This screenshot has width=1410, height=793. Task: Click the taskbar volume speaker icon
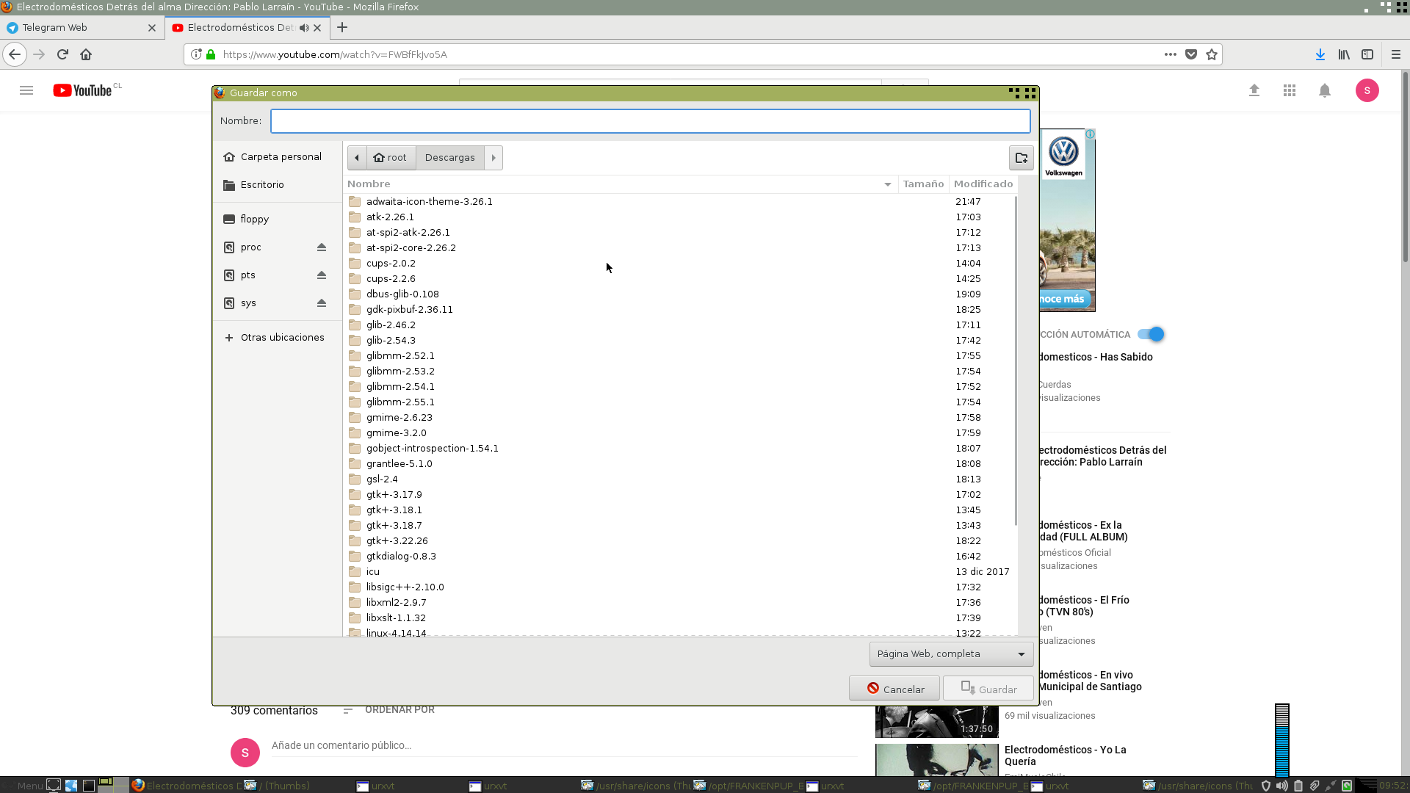pos(1281,786)
